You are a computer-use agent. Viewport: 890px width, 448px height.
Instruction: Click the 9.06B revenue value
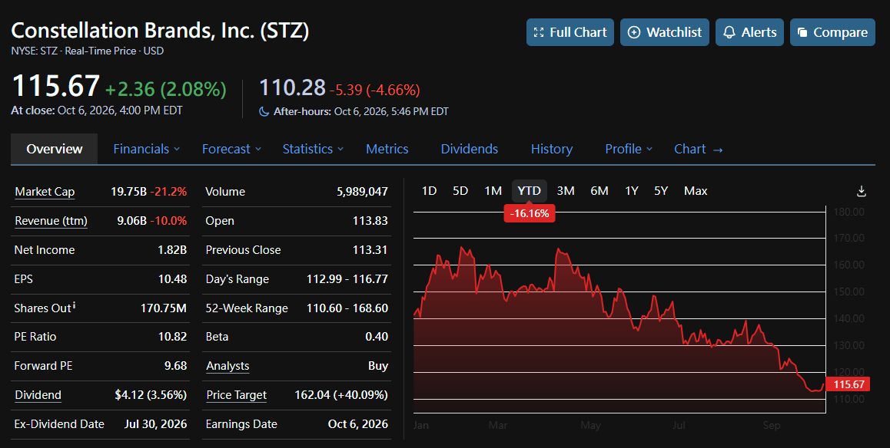tap(131, 221)
